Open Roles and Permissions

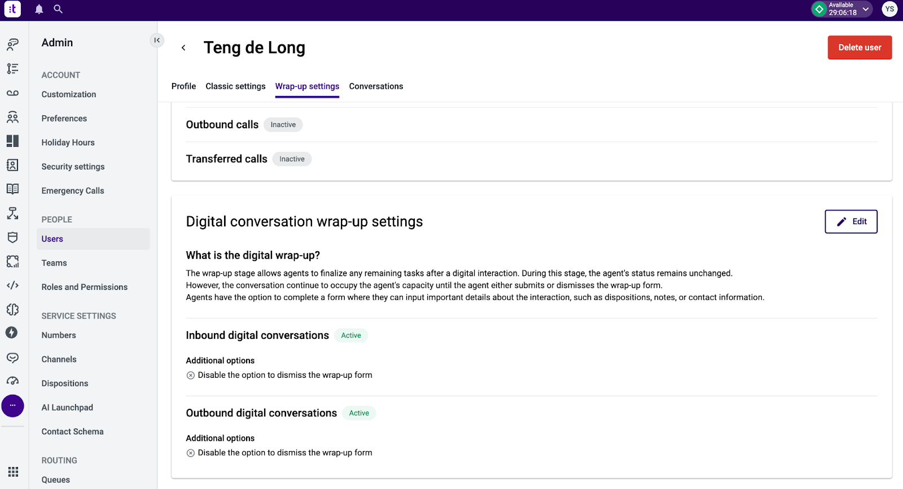click(85, 287)
